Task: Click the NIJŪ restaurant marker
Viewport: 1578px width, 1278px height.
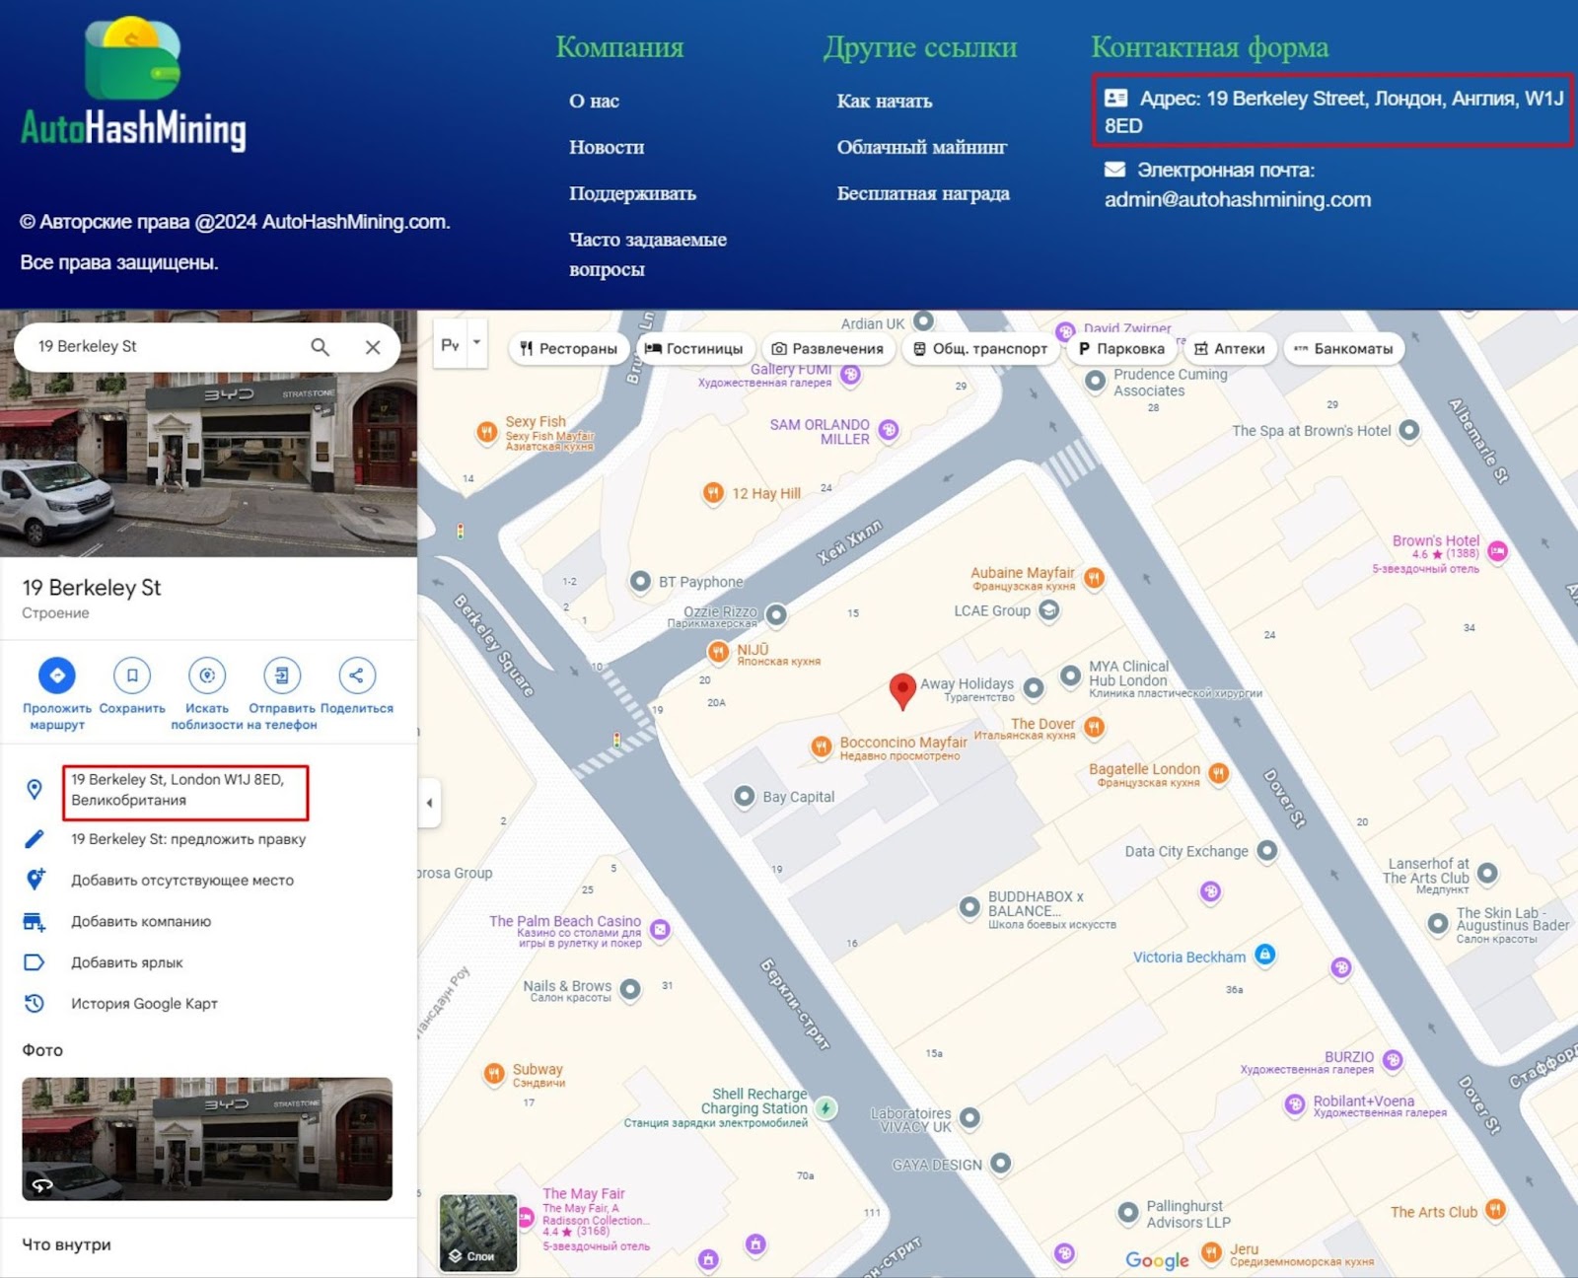Action: [x=718, y=652]
